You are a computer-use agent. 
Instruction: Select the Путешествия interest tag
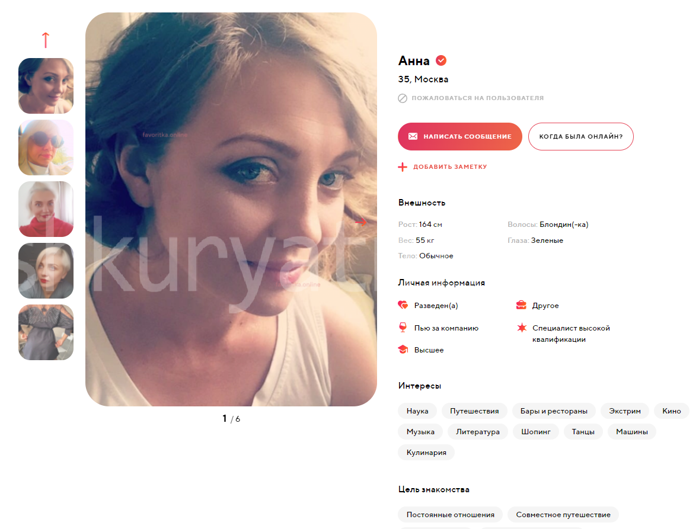474,411
